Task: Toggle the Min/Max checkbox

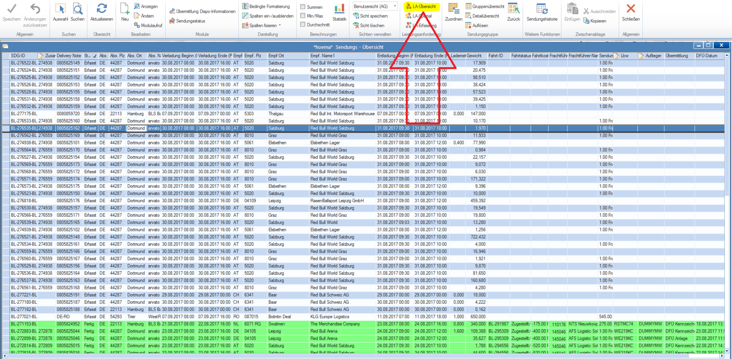Action: [303, 16]
